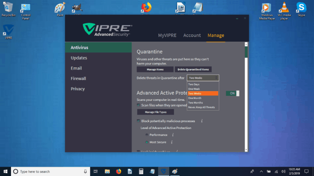The image size is (314, 176).
Task: Click the info icon beside Block potentially malicious processes
Action: [x=202, y=121]
